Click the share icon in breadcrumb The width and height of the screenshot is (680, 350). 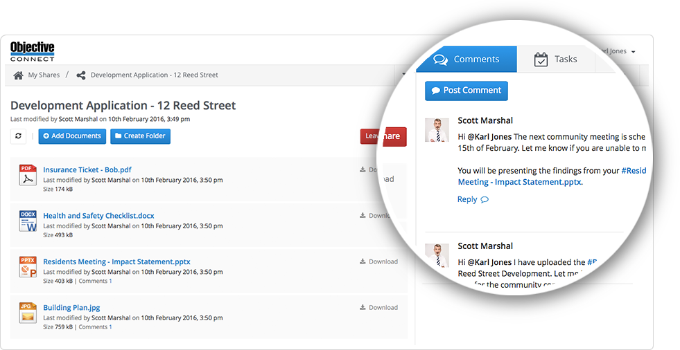tap(80, 75)
